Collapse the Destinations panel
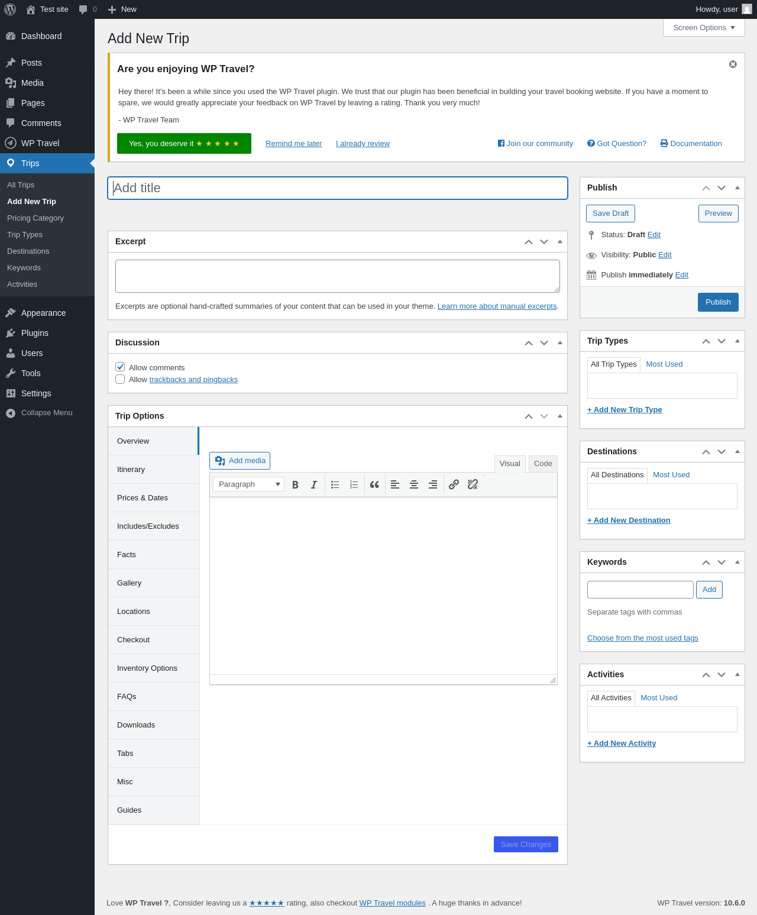The height and width of the screenshot is (915, 757). pyautogui.click(x=737, y=451)
